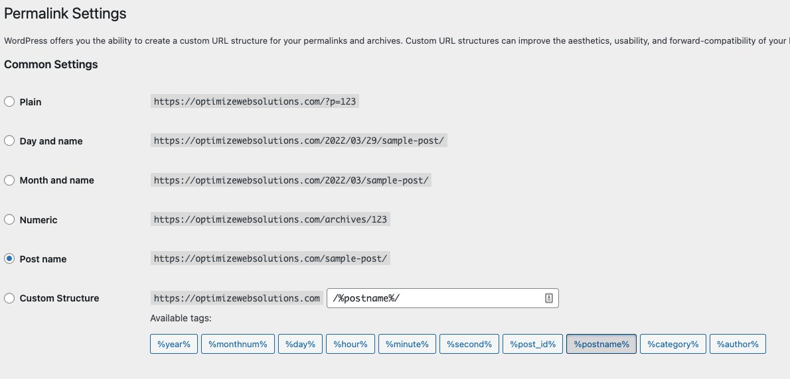Add the %hour% tag
The height and width of the screenshot is (379, 790).
[350, 344]
